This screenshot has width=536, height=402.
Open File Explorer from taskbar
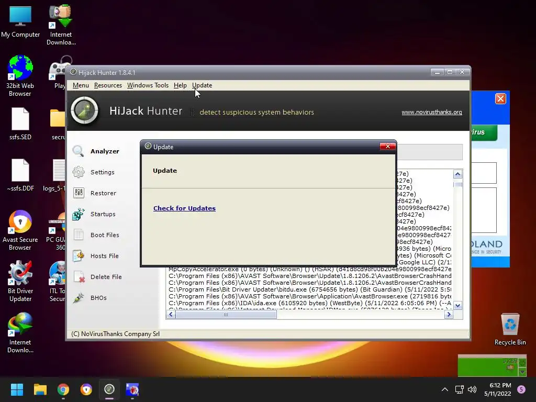point(40,389)
